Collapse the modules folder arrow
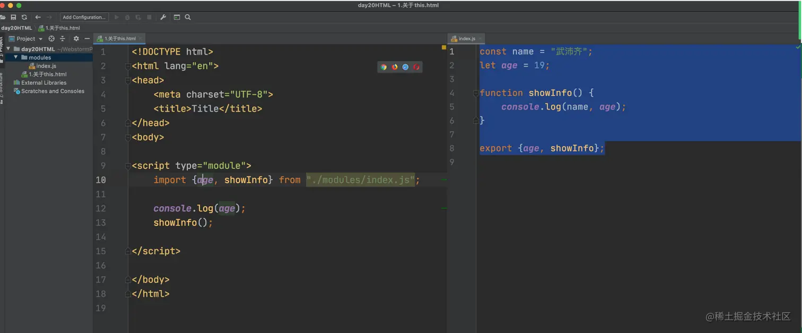Screen dimensions: 802x333 click(x=16, y=57)
